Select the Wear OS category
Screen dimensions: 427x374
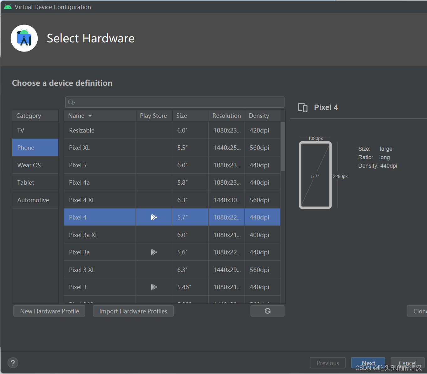pyautogui.click(x=35, y=165)
